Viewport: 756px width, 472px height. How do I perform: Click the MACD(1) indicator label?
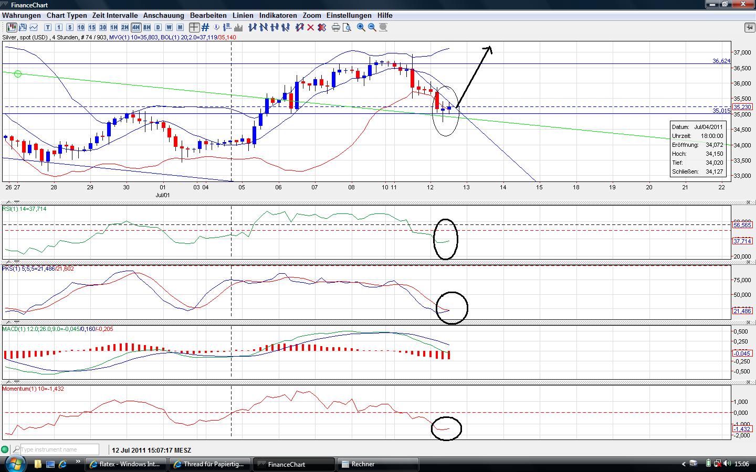pyautogui.click(x=57, y=329)
